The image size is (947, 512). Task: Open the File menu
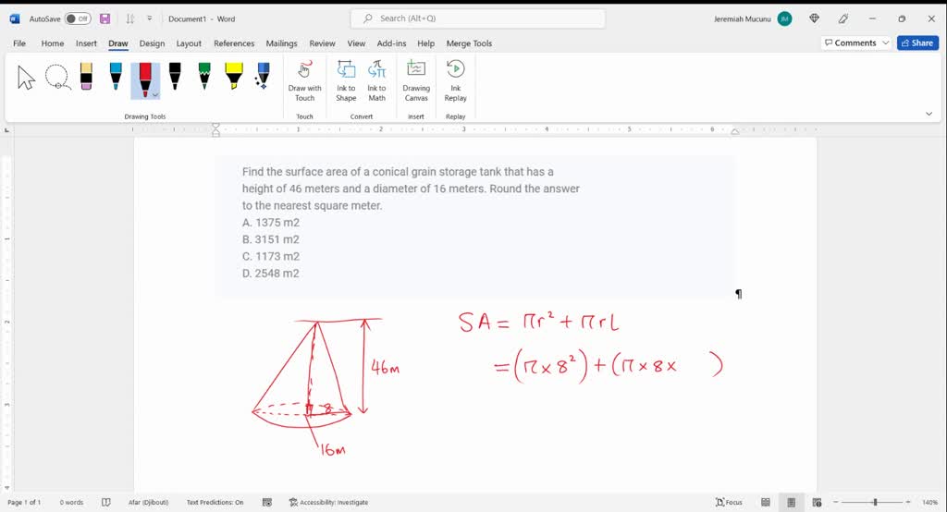[x=19, y=43]
